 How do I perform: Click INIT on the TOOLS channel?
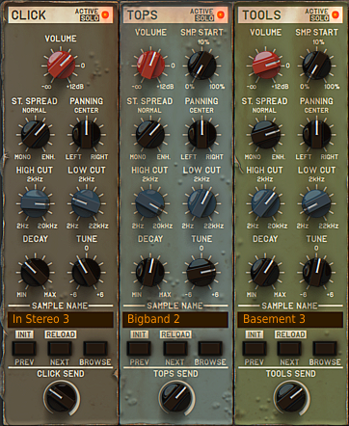255,334
